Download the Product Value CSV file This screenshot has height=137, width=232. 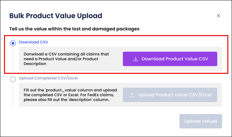tap(170, 59)
